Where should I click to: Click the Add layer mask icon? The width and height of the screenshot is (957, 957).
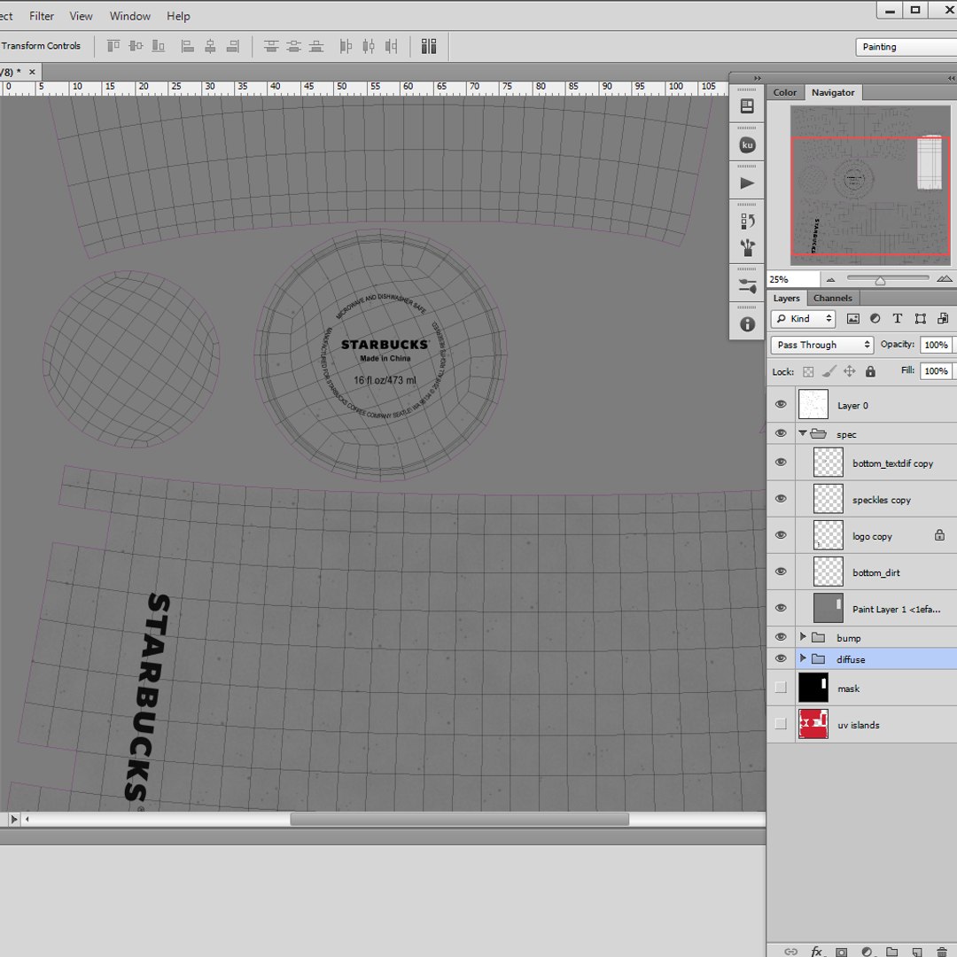842,952
